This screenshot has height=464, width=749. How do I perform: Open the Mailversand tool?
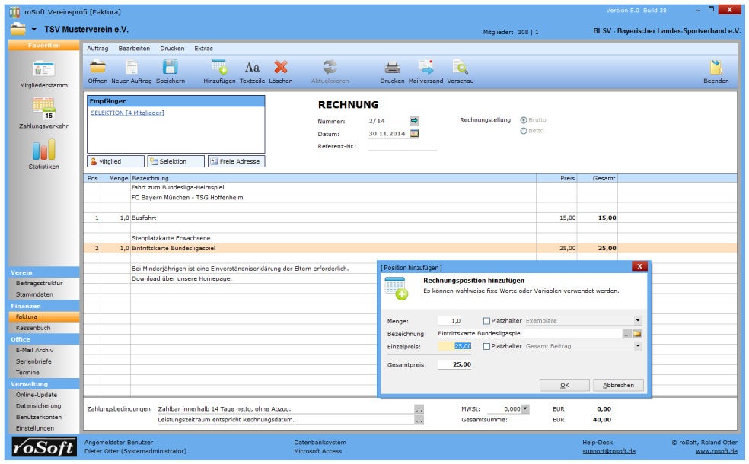coord(425,68)
